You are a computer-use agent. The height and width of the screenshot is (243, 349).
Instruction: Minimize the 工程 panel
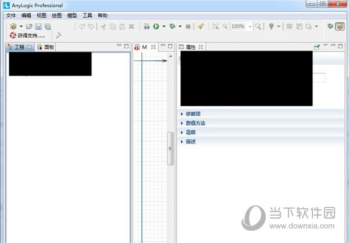119,45
